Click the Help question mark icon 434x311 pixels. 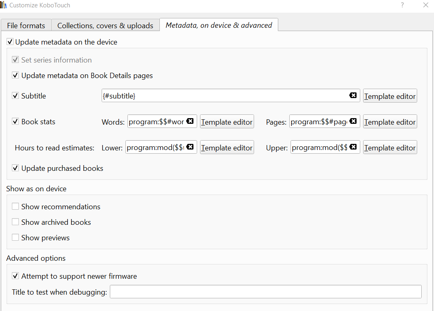402,5
